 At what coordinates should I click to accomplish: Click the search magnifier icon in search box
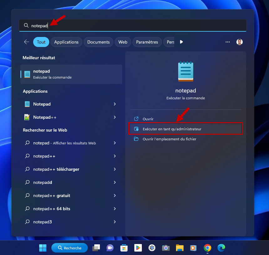coord(26,25)
